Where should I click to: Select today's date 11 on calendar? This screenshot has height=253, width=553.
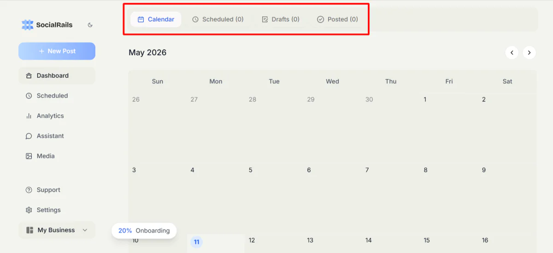pyautogui.click(x=197, y=241)
